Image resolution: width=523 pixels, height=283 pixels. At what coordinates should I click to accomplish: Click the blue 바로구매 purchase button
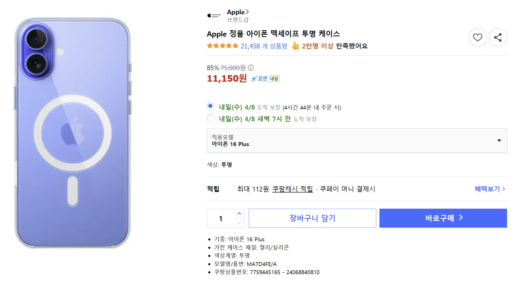click(x=443, y=218)
